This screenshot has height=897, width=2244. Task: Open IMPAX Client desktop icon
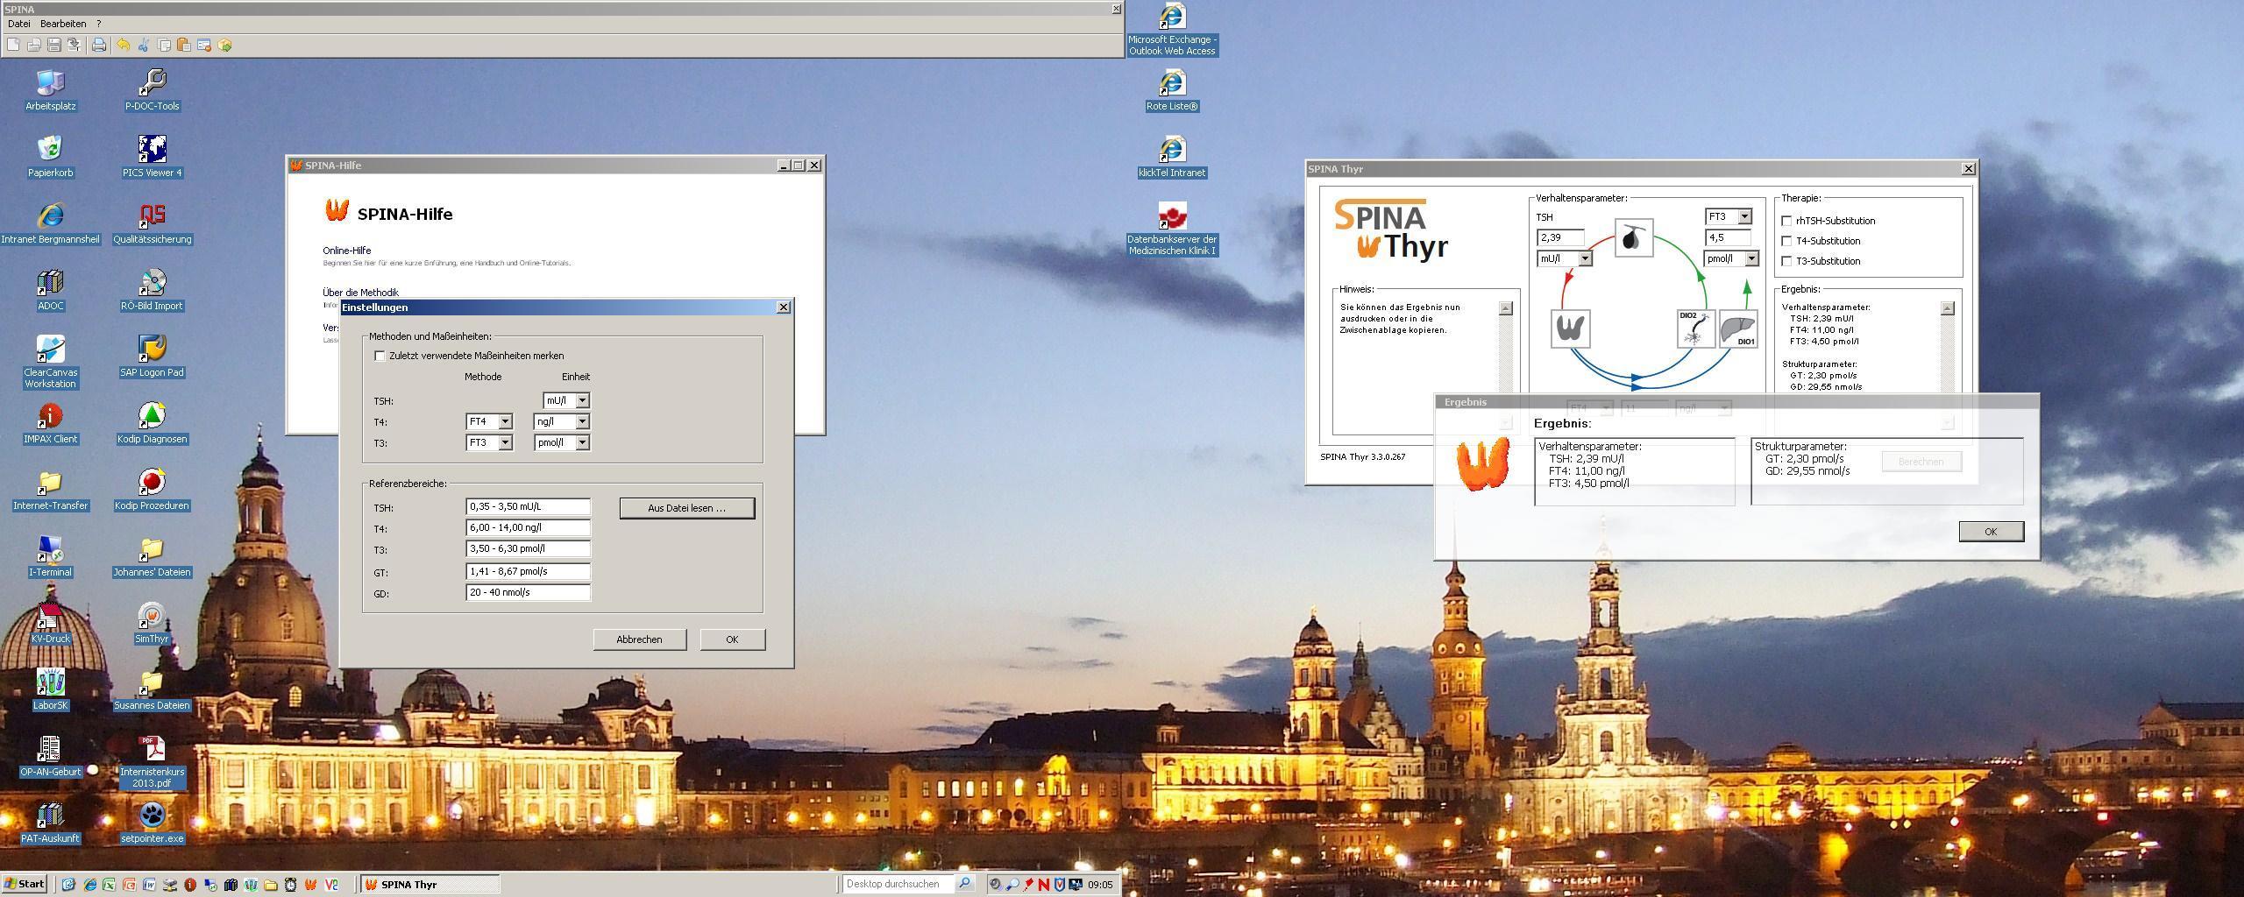coord(50,423)
